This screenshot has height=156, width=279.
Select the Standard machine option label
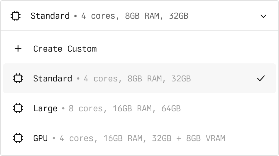[52, 79]
